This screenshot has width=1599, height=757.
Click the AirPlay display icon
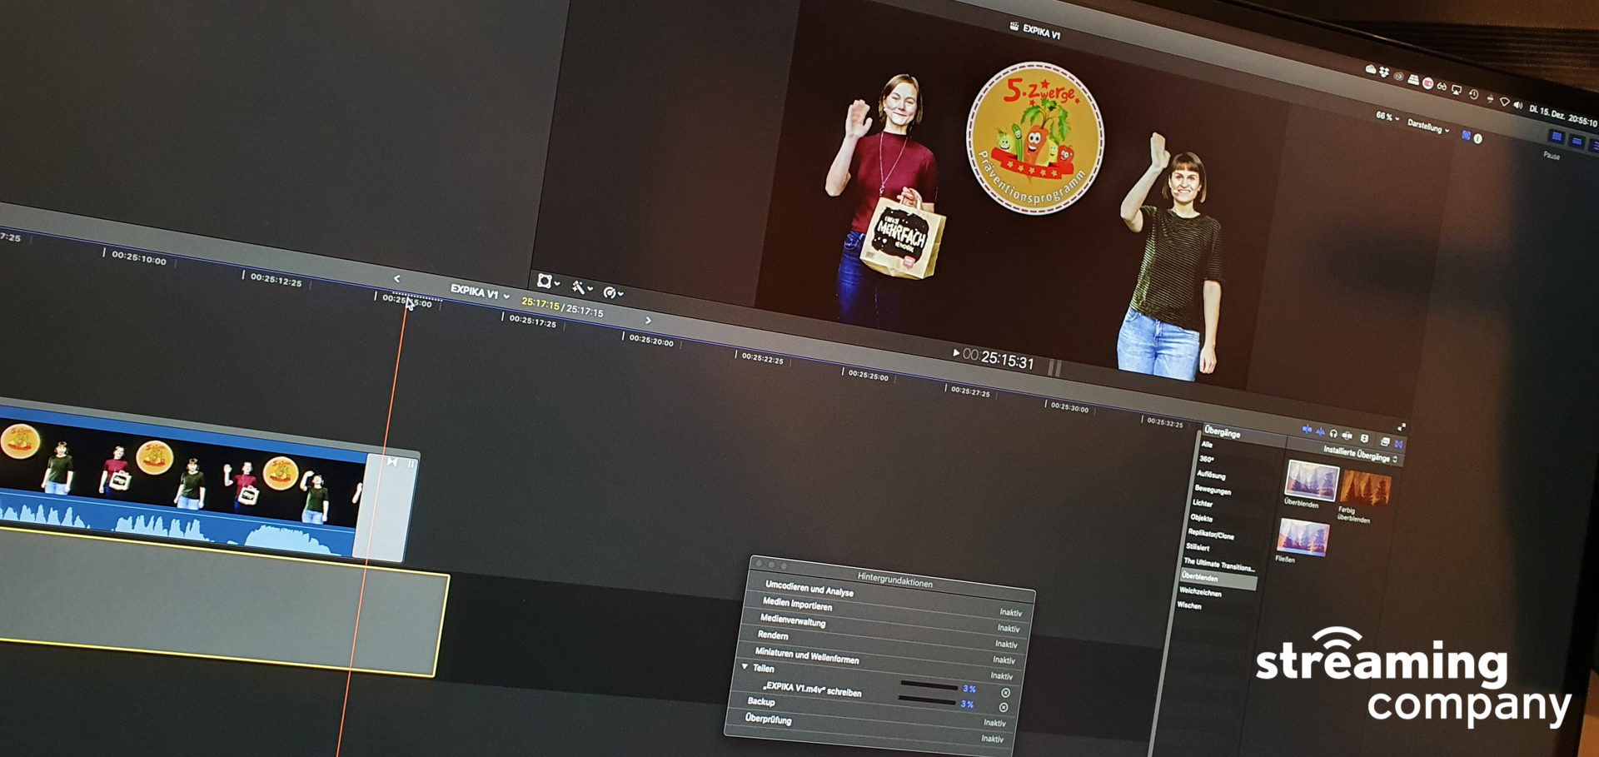(x=1457, y=90)
